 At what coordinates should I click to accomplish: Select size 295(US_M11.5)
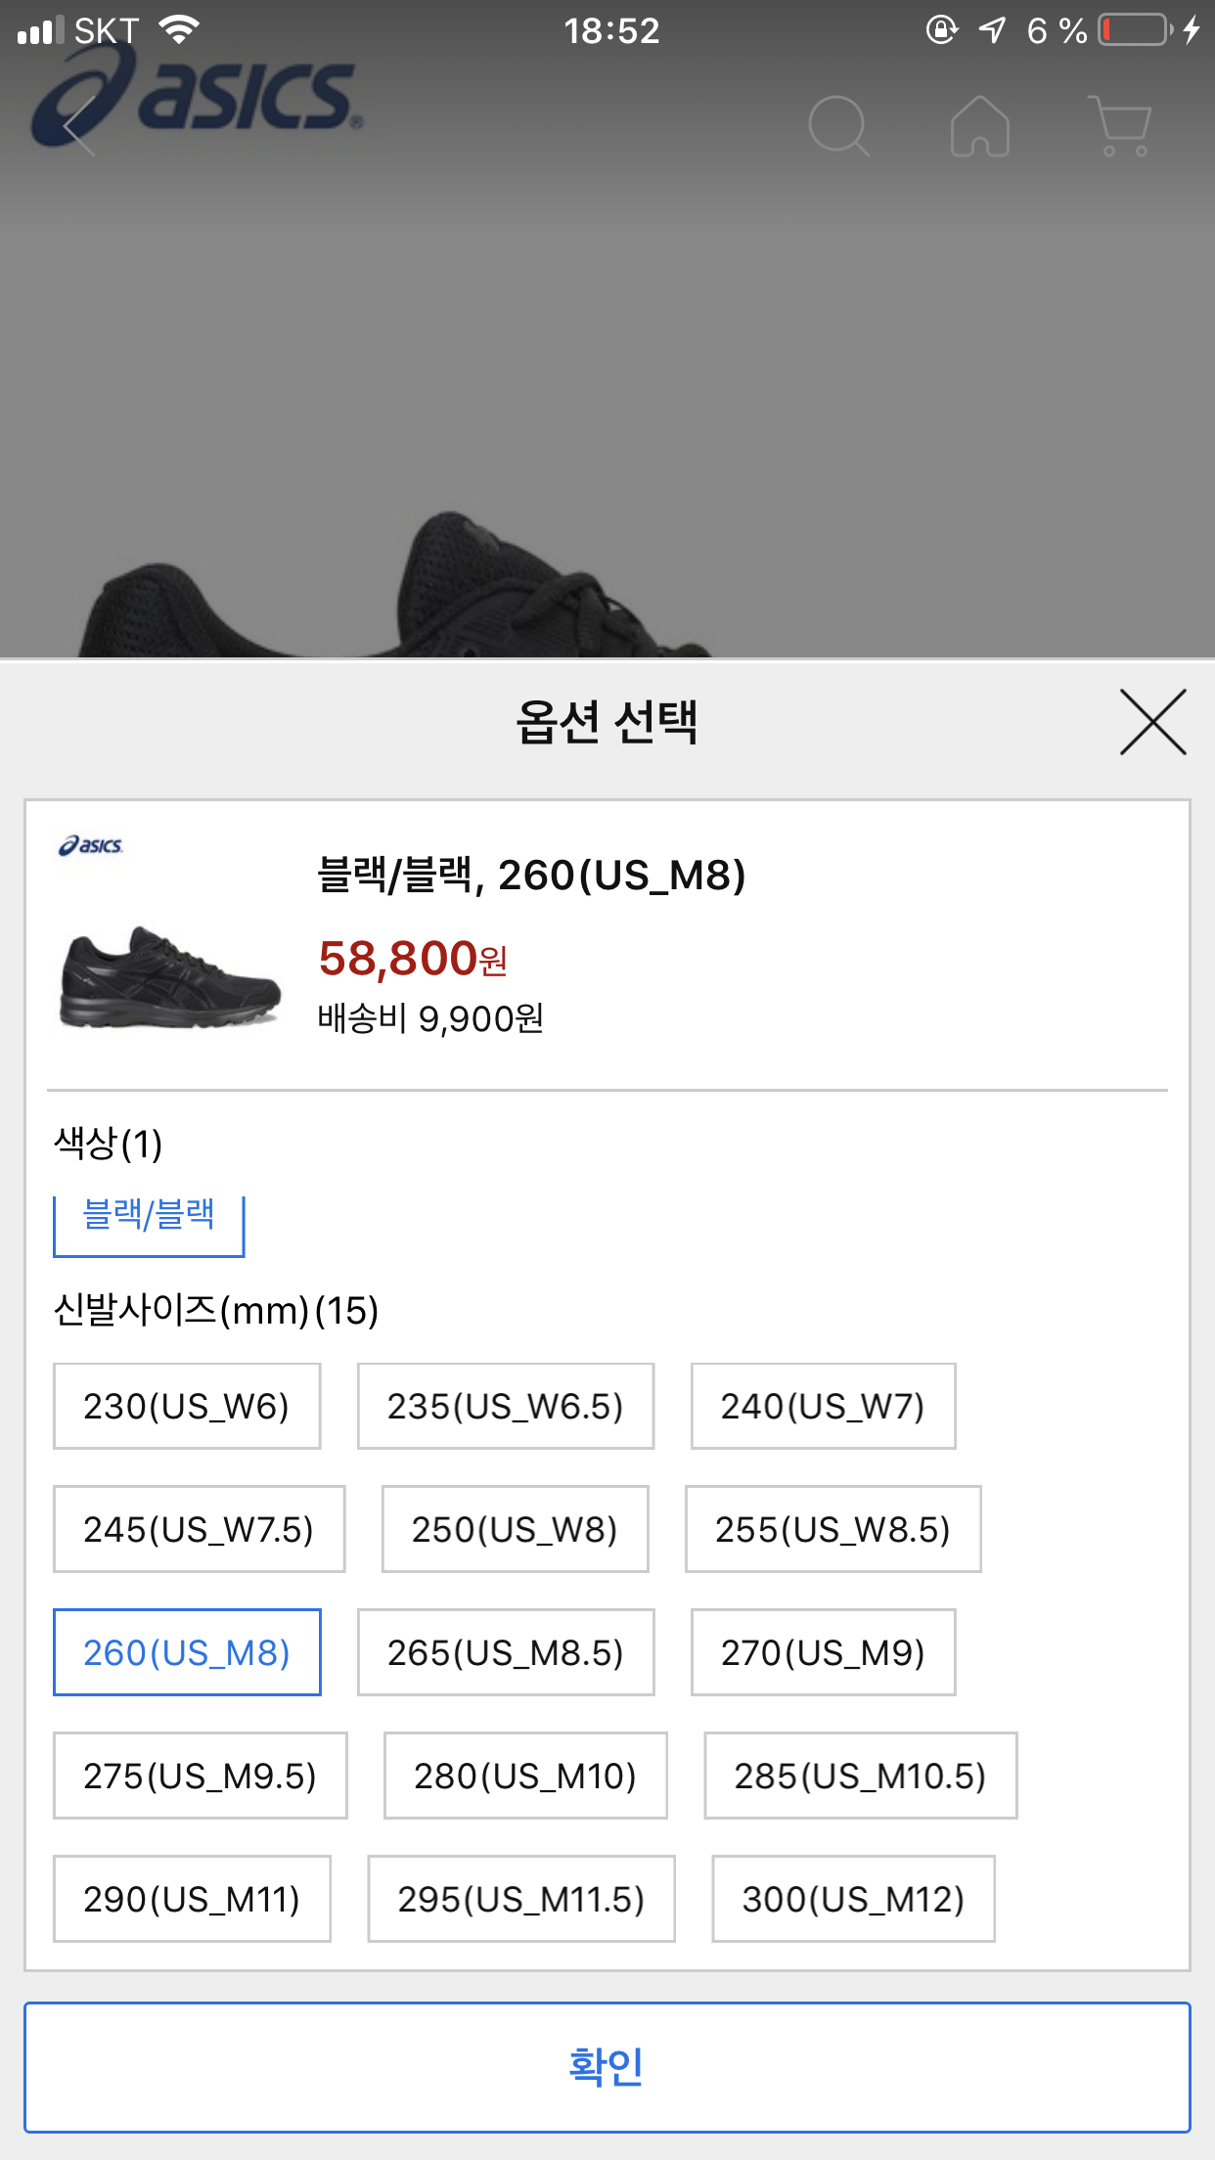[521, 1899]
